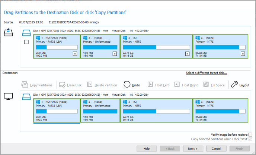Toggle checkbox on source partition 4 NTFS
Image resolution: width=256 pixels, height=155 pixels.
pyautogui.click(x=243, y=54)
